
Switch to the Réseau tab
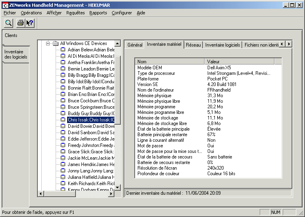coord(193,45)
